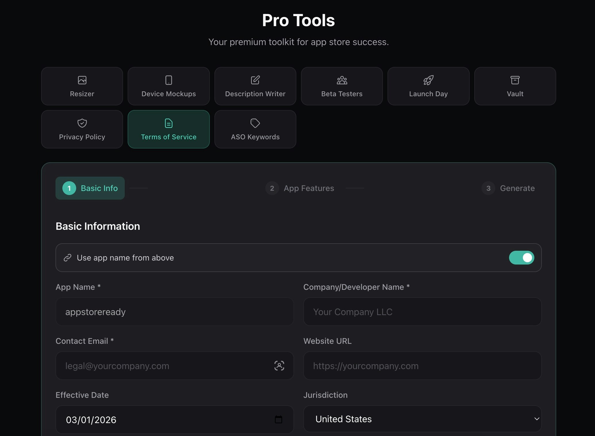Open the Device Mockups tool
This screenshot has width=595, height=436.
pyautogui.click(x=168, y=86)
